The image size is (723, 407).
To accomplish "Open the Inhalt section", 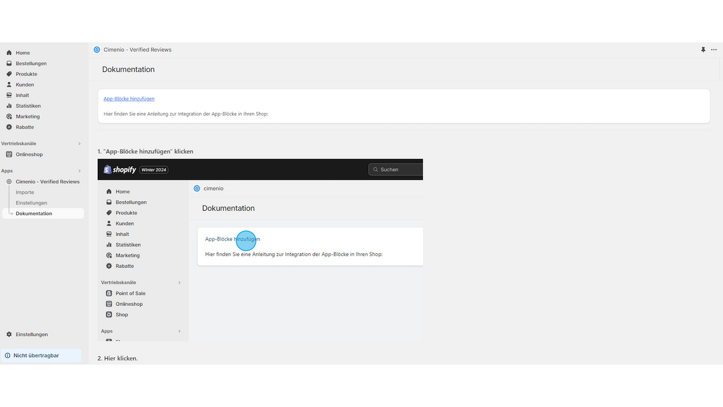I will (x=23, y=96).
